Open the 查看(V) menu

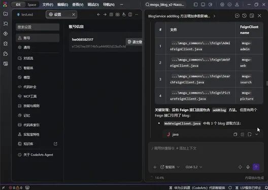point(78,5)
